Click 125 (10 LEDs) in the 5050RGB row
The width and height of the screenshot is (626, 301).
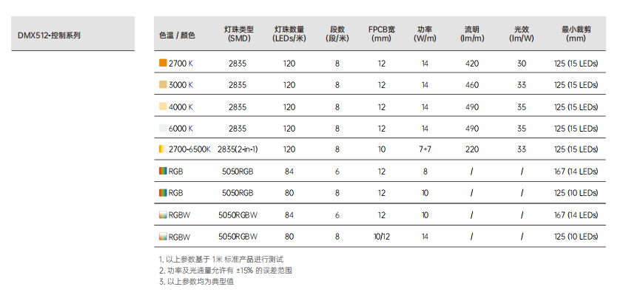576,193
